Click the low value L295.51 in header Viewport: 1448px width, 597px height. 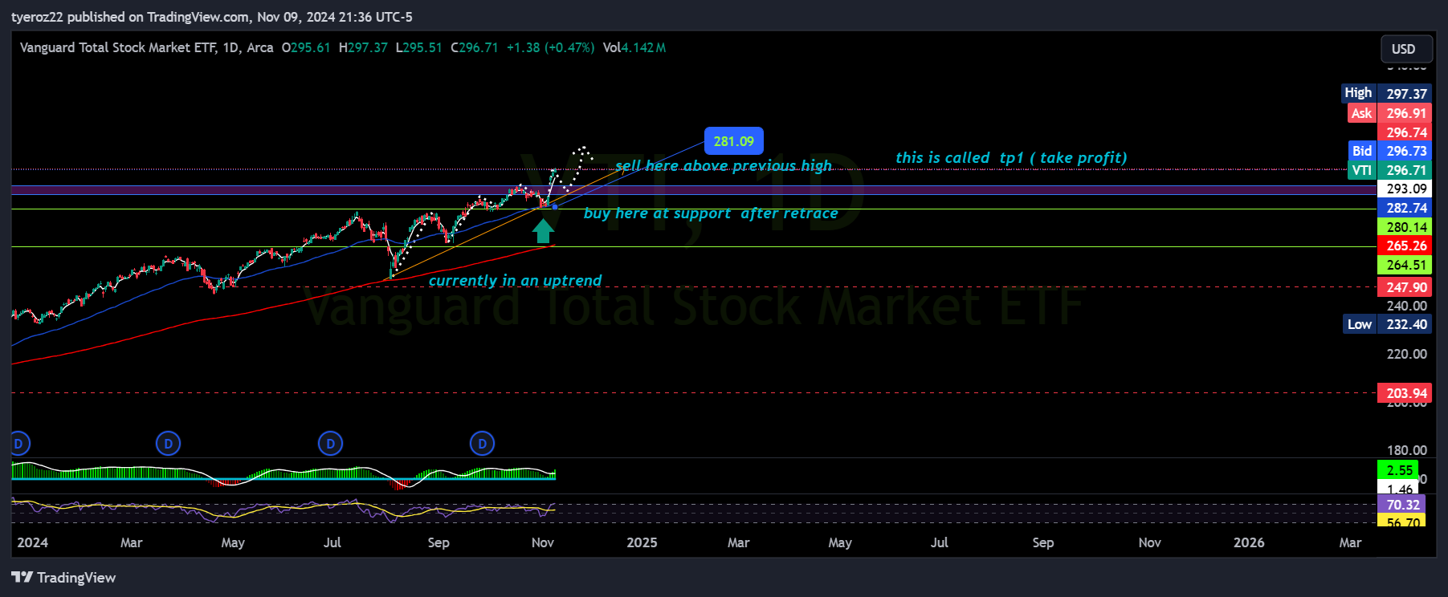(x=418, y=47)
